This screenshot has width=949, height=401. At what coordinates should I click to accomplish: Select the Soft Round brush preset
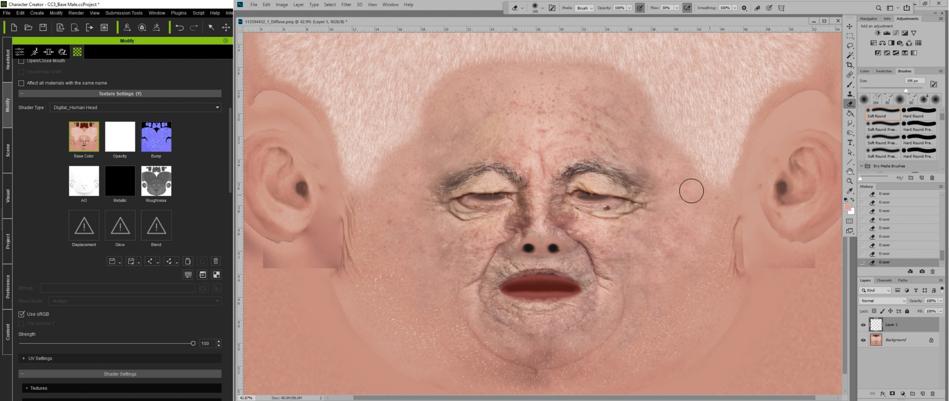883,113
